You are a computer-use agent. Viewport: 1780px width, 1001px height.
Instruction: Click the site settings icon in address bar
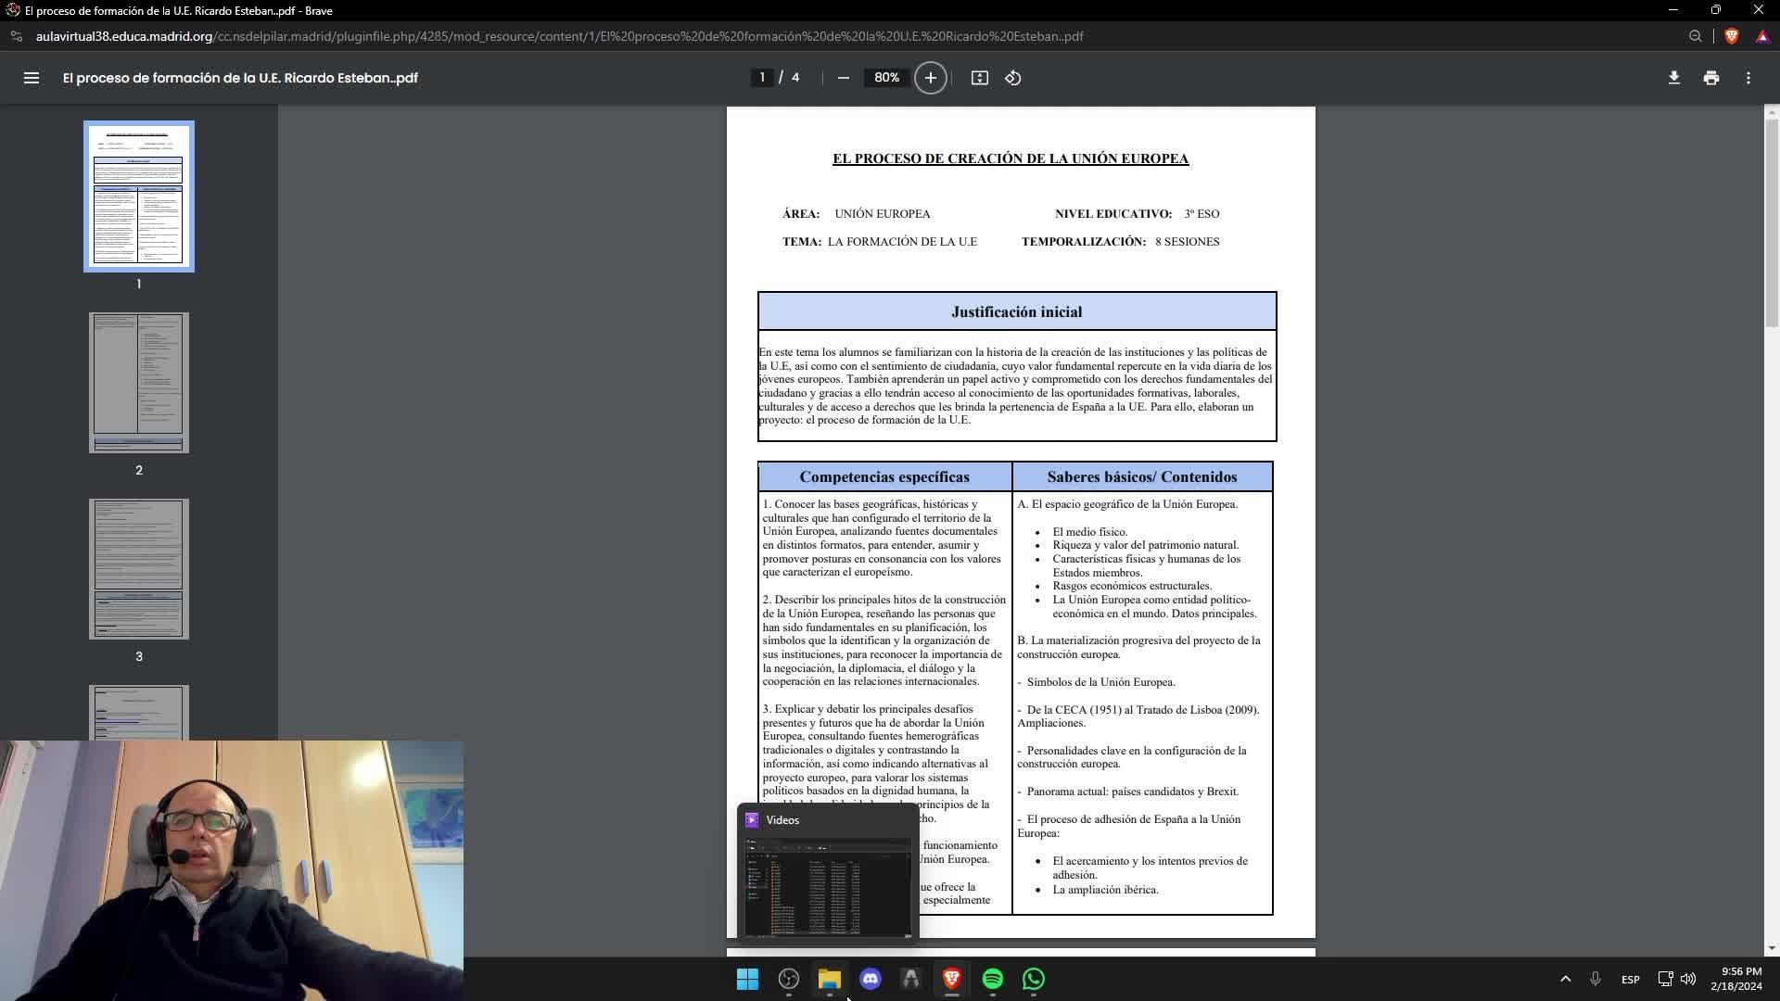pyautogui.click(x=16, y=36)
